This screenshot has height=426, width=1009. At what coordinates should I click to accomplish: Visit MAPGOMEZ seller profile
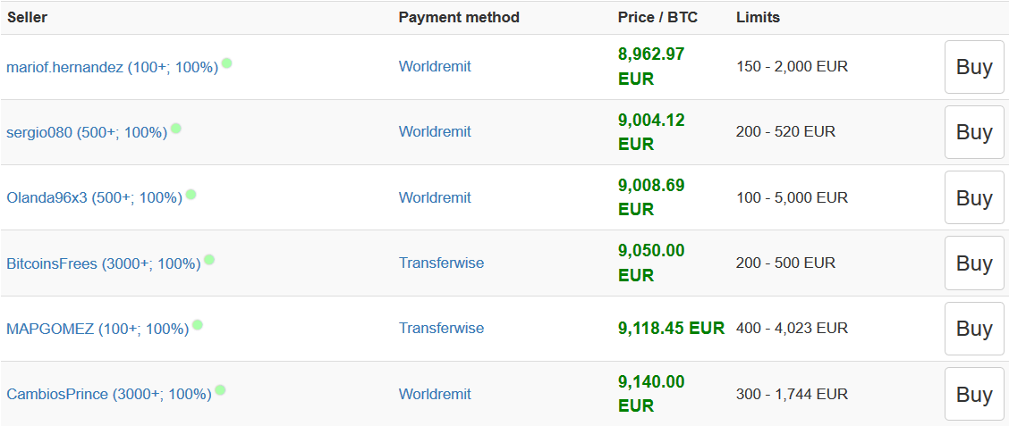98,329
